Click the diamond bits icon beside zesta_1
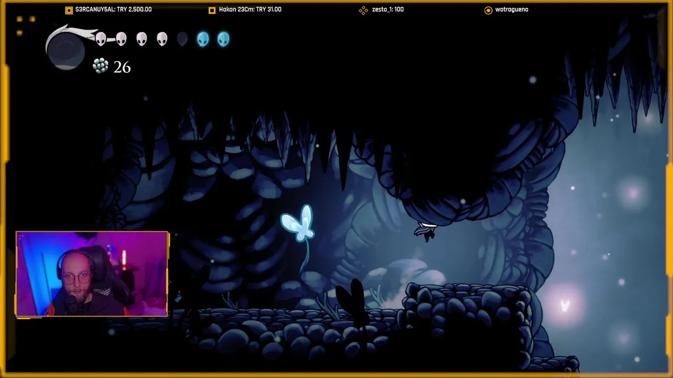The width and height of the screenshot is (673, 378). point(363,10)
